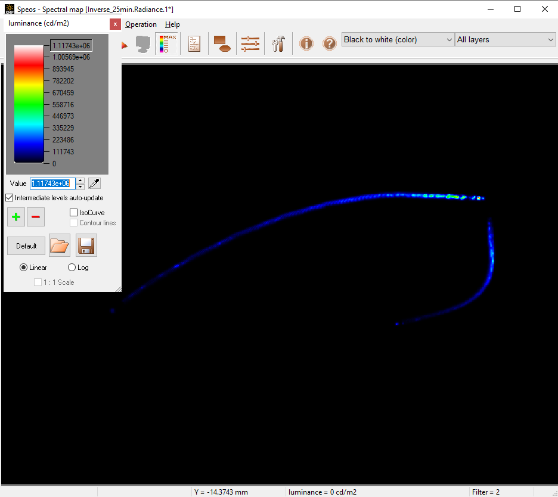Reset the scale with the Default button

point(26,246)
